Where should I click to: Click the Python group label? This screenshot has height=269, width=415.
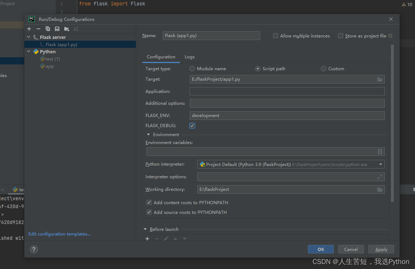click(x=48, y=51)
